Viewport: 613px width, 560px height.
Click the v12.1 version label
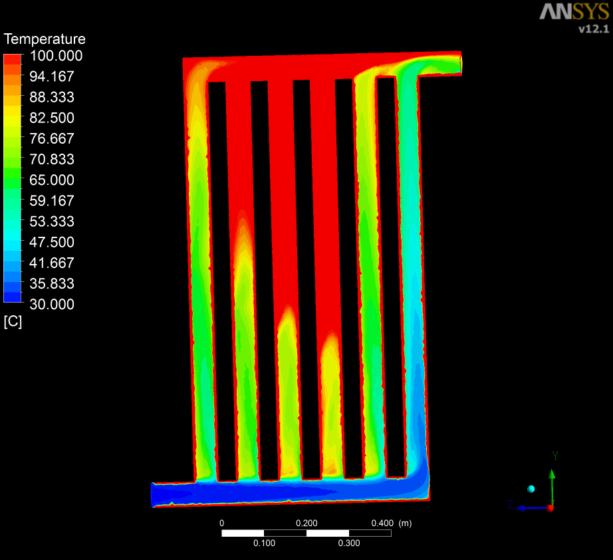593,29
